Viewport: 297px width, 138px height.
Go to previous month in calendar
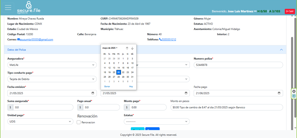pyautogui.click(x=127, y=48)
